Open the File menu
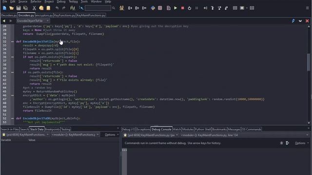Screen dimensions: 312x175 pos(5,1)
